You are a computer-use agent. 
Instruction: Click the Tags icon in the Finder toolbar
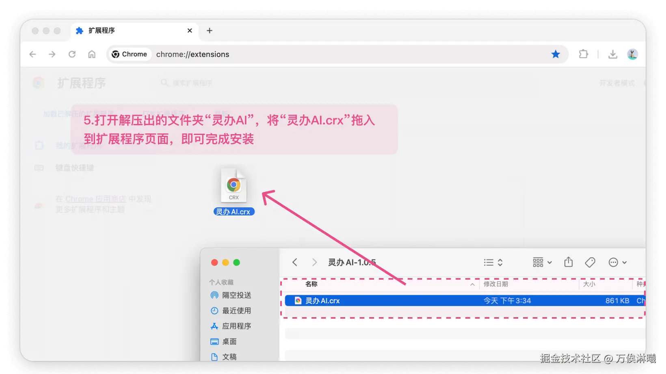tap(590, 262)
